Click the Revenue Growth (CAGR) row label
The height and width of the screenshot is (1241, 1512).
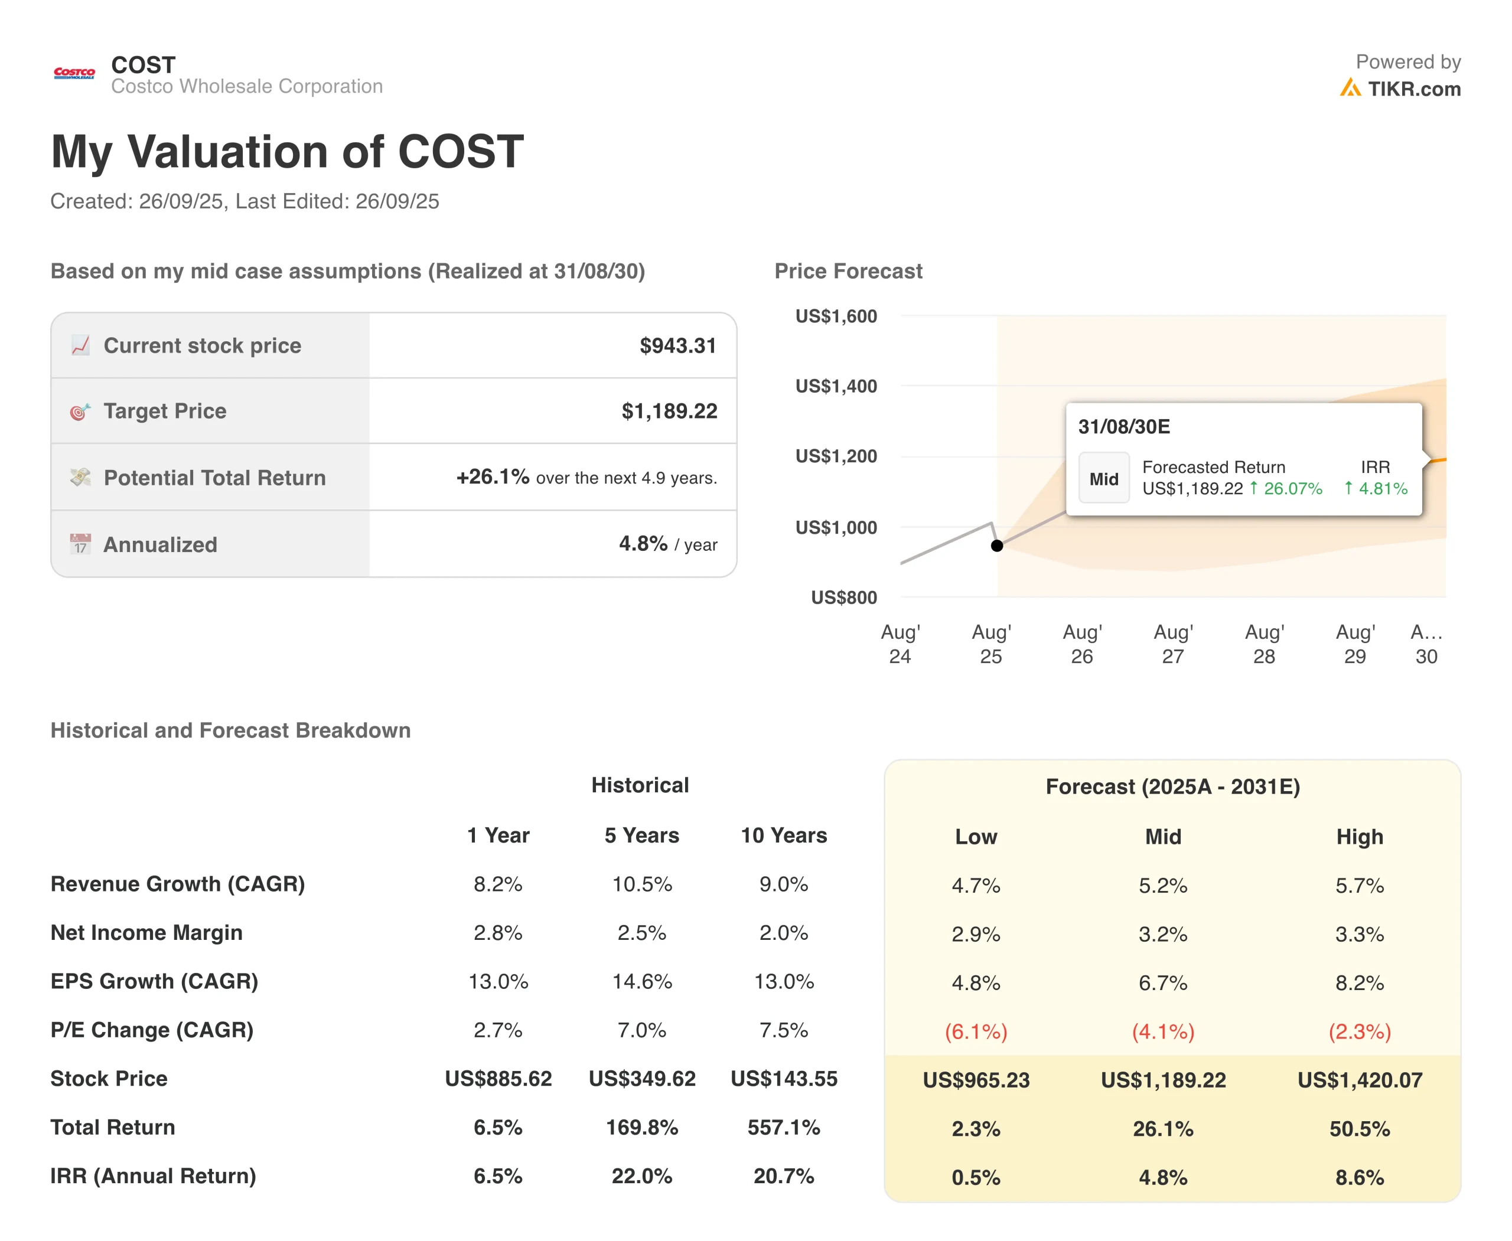coord(177,884)
